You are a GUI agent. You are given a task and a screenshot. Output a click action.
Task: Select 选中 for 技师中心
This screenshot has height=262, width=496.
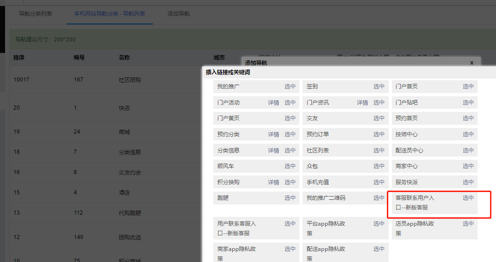tap(468, 134)
